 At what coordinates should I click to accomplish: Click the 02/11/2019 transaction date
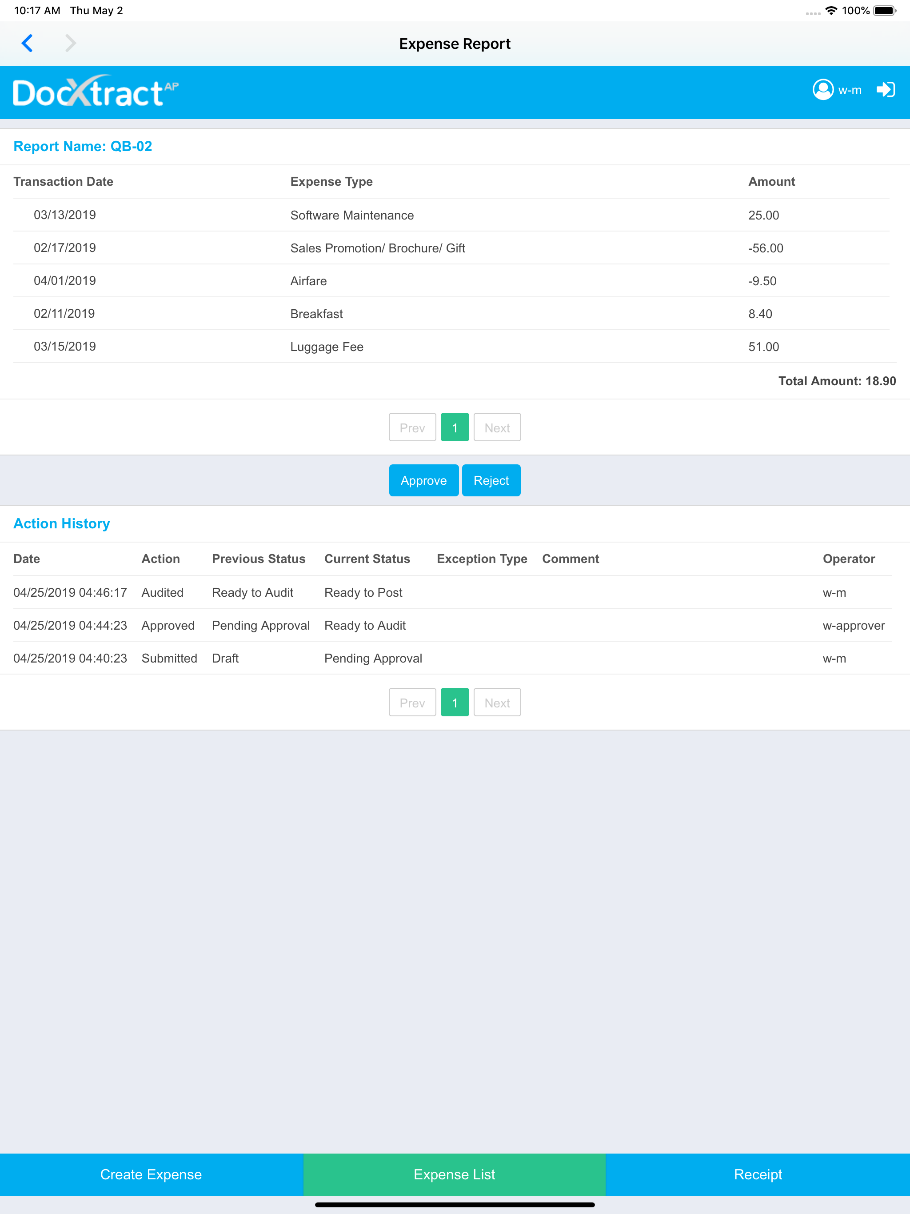coord(64,313)
